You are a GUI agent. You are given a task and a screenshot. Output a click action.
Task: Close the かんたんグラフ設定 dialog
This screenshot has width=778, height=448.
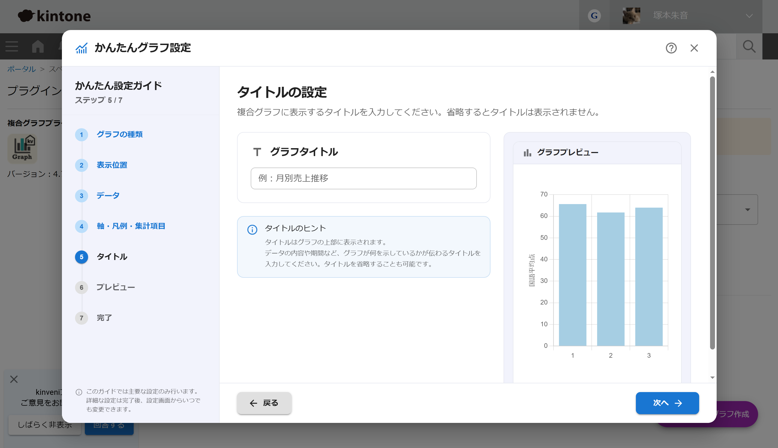tap(694, 48)
